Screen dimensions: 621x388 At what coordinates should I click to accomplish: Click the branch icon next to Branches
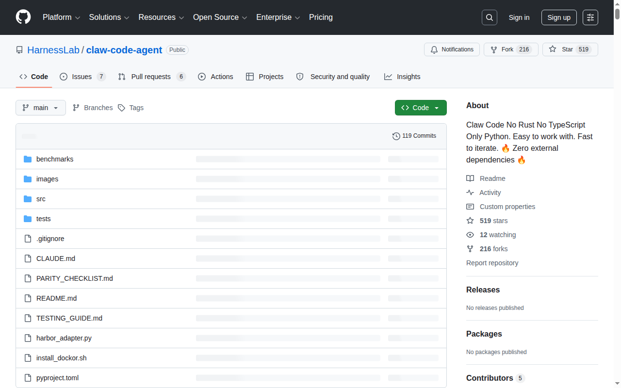(x=76, y=108)
